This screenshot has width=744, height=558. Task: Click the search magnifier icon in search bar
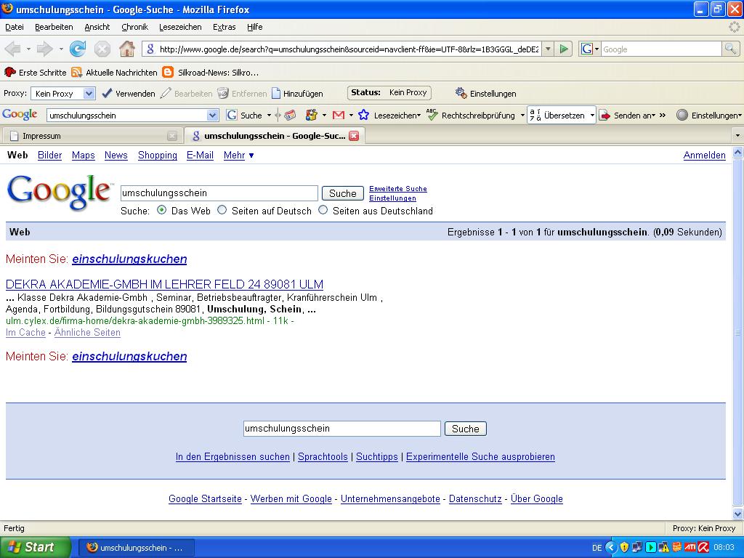(x=730, y=49)
